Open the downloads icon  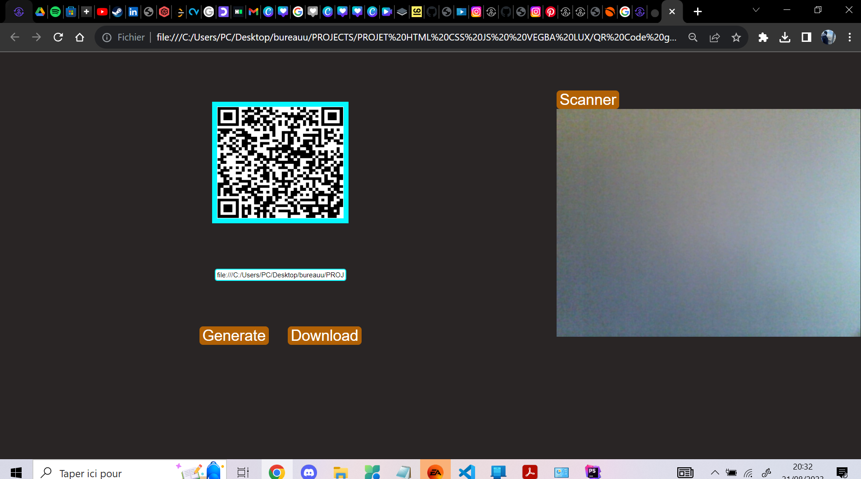pyautogui.click(x=785, y=37)
